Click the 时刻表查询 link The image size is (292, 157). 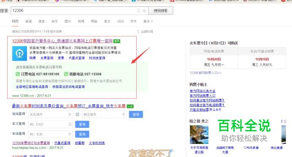(x=97, y=58)
